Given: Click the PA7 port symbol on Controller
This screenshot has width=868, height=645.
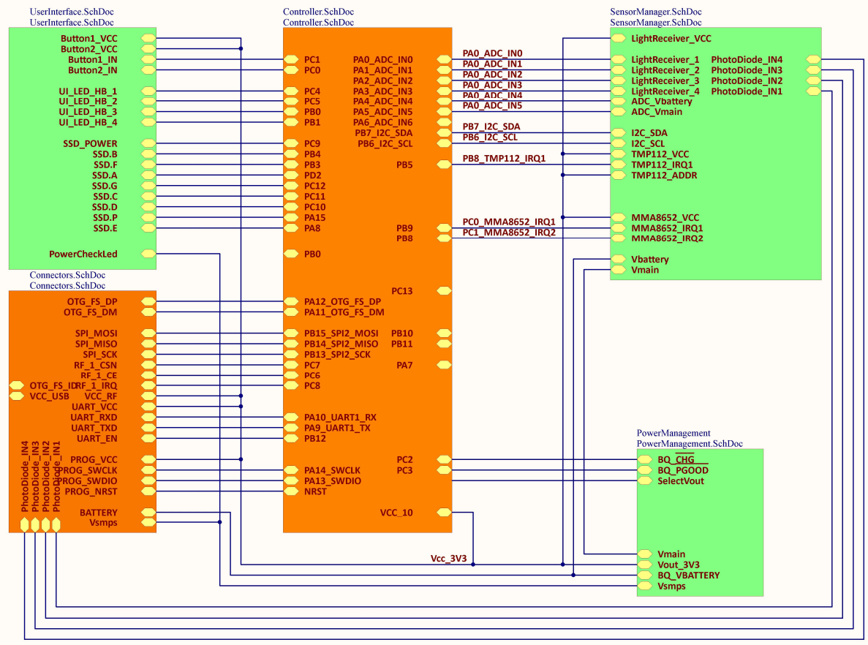Looking at the screenshot, I should tap(444, 365).
